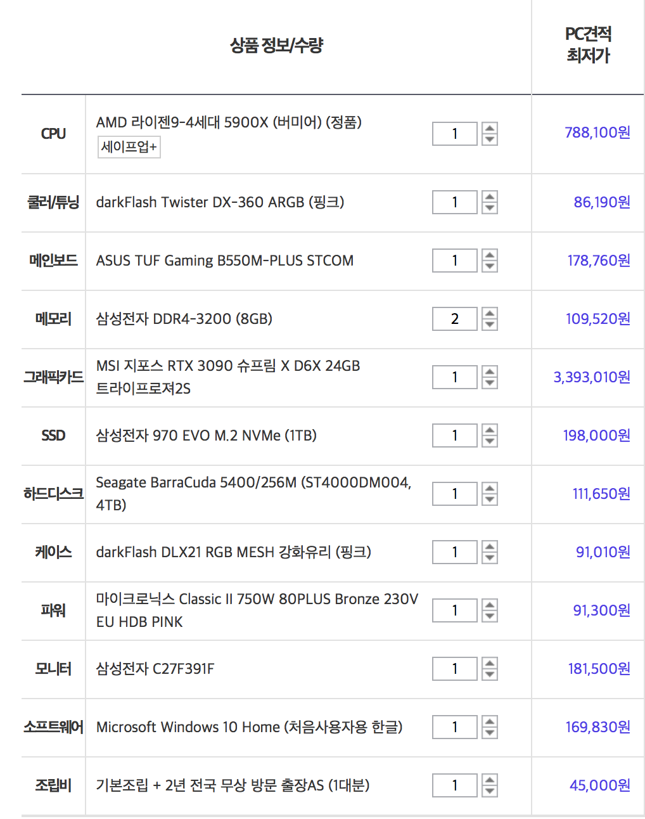Increase power supply quantity up arrow
This screenshot has height=819, width=645.
tap(489, 604)
